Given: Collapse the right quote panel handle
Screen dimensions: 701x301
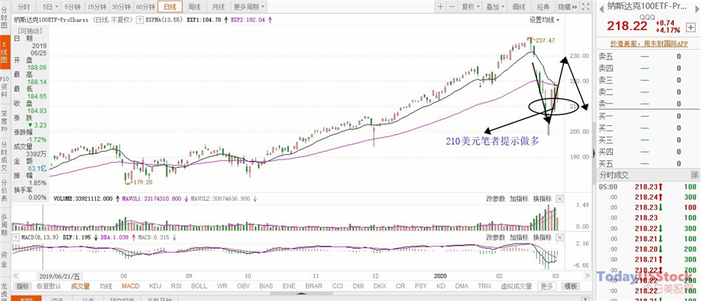Looking at the screenshot, I should (594, 153).
